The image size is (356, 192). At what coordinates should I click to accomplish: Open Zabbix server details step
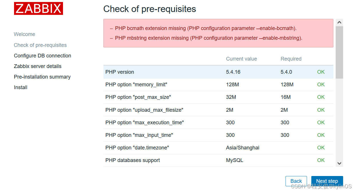point(38,66)
